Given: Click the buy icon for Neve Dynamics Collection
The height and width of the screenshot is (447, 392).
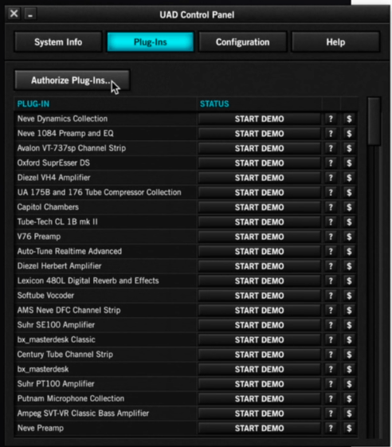Looking at the screenshot, I should (x=349, y=119).
